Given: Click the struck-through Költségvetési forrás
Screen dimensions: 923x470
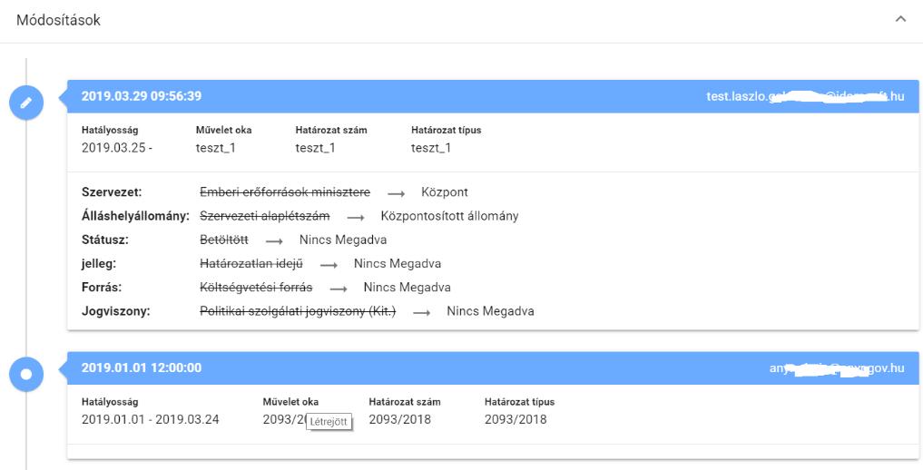Looking at the screenshot, I should (x=256, y=288).
